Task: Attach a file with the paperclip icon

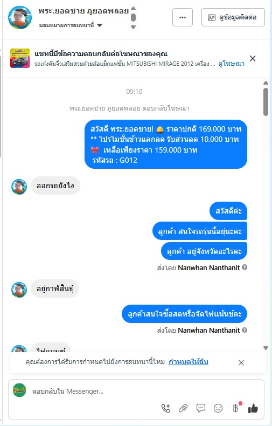Action: (x=183, y=408)
